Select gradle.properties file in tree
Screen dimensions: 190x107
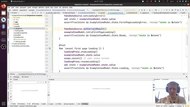click(21, 33)
